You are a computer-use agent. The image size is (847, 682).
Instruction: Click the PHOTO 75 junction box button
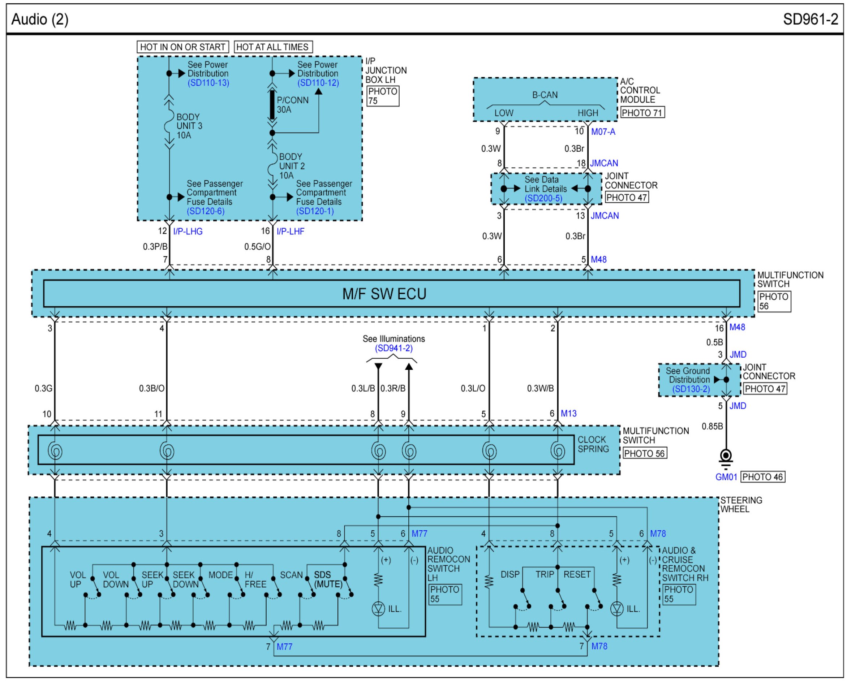(383, 96)
